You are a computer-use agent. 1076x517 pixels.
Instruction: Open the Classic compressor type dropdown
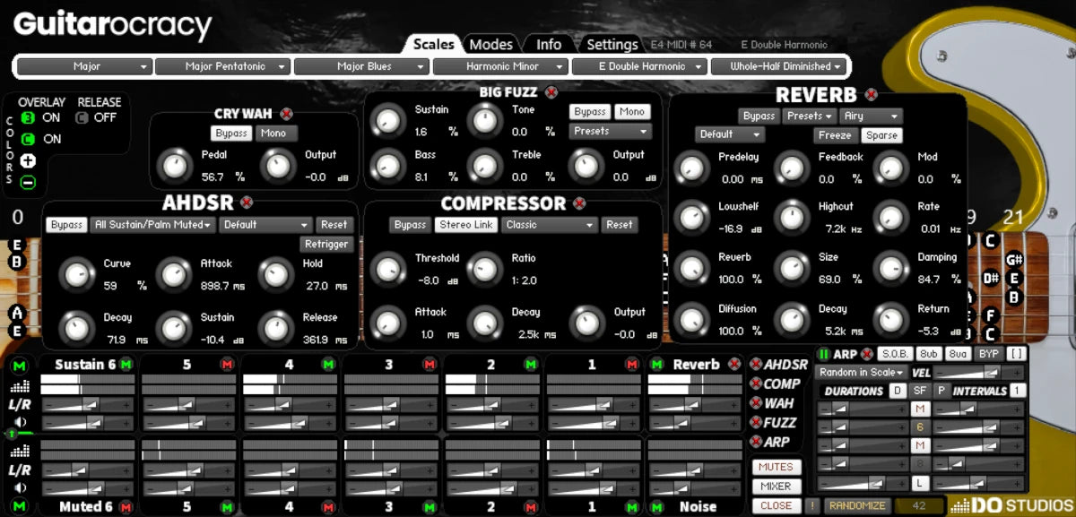click(550, 225)
